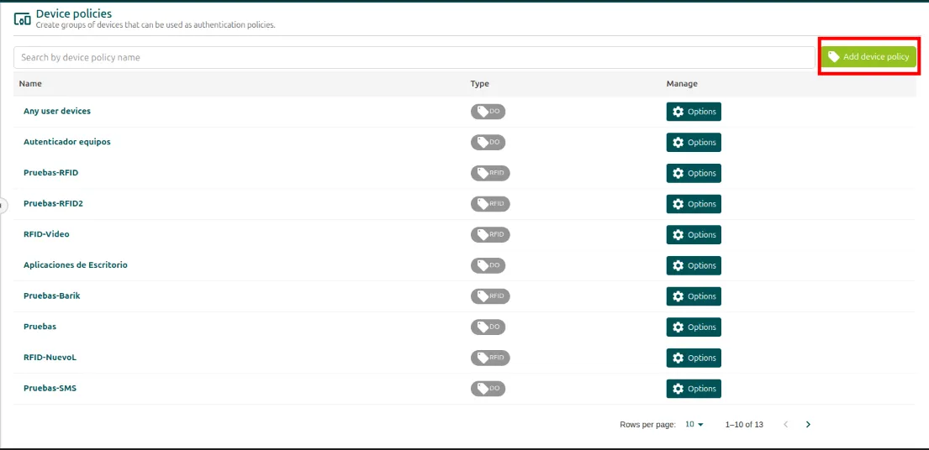Open Options for Pruebas-SMS row

[x=694, y=389]
